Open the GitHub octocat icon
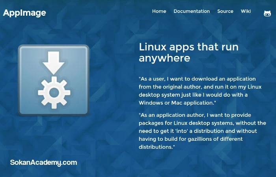The width and height of the screenshot is (276, 177). (x=267, y=13)
